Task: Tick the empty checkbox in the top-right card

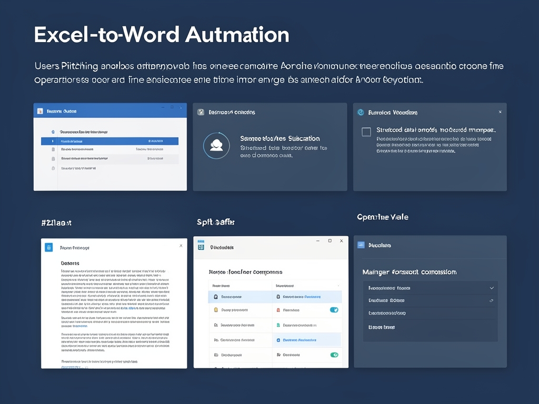Action: tap(366, 132)
